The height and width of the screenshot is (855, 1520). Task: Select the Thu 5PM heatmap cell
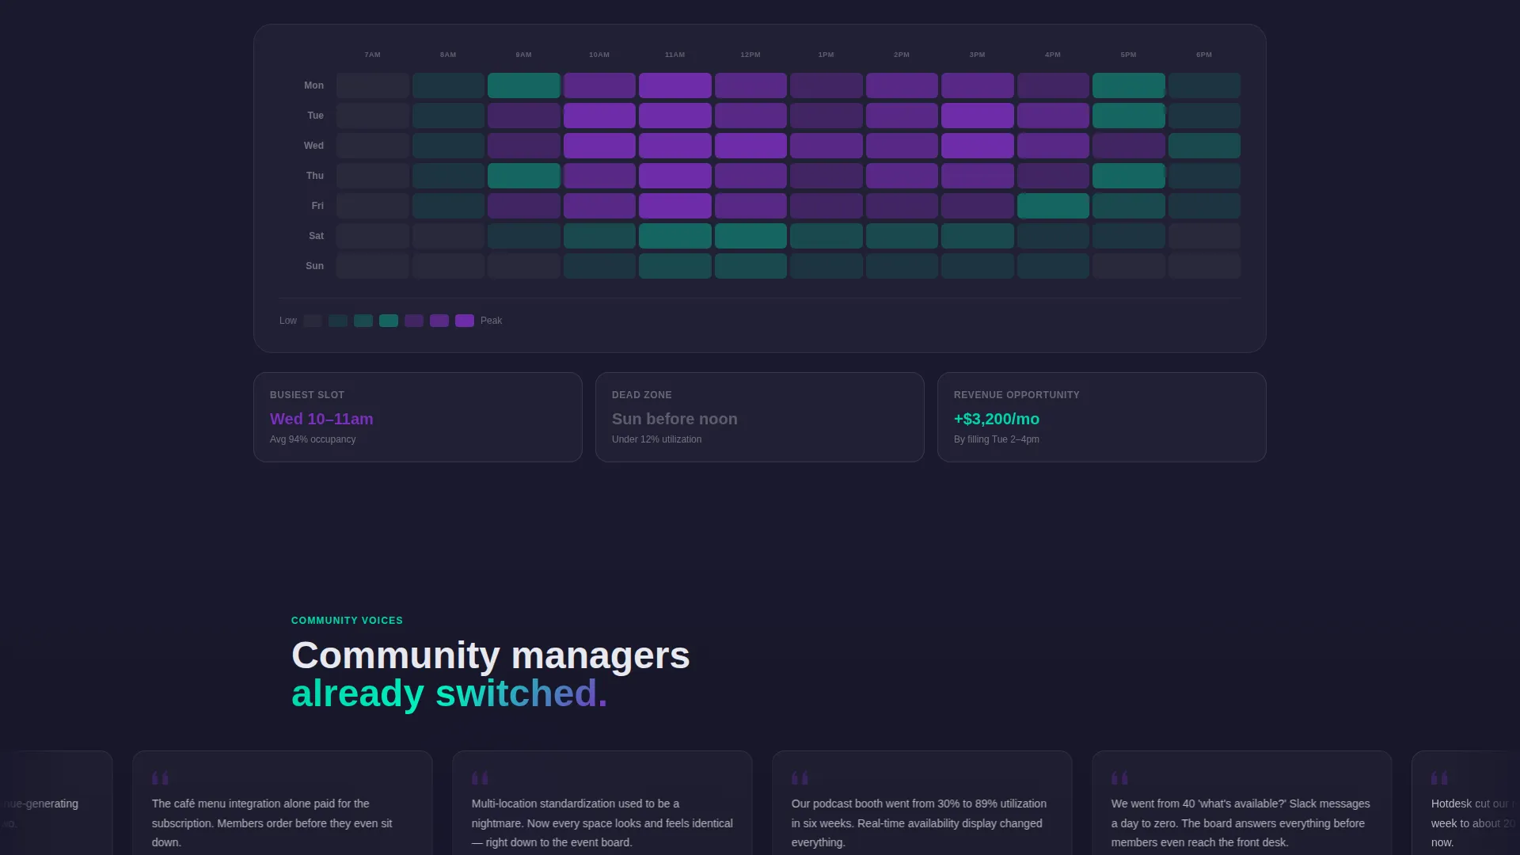tap(1129, 176)
